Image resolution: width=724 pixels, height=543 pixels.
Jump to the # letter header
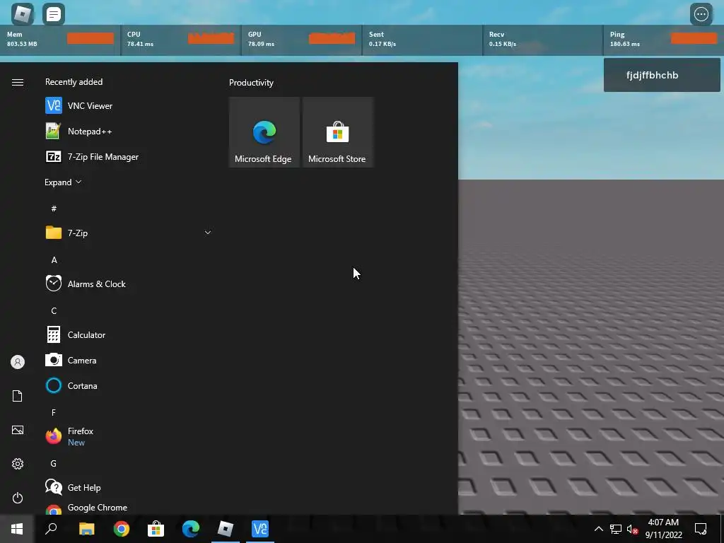(x=54, y=209)
